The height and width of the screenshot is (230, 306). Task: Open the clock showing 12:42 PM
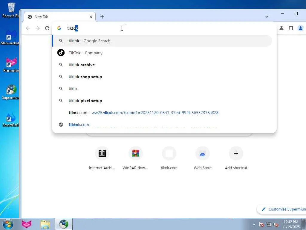[291, 224]
